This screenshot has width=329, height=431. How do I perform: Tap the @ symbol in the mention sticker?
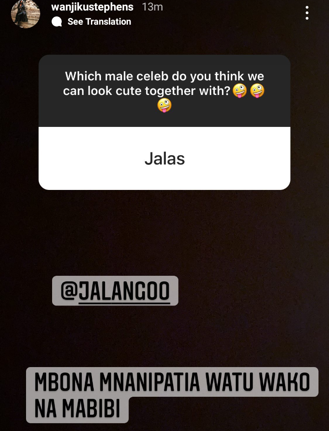[x=69, y=291]
